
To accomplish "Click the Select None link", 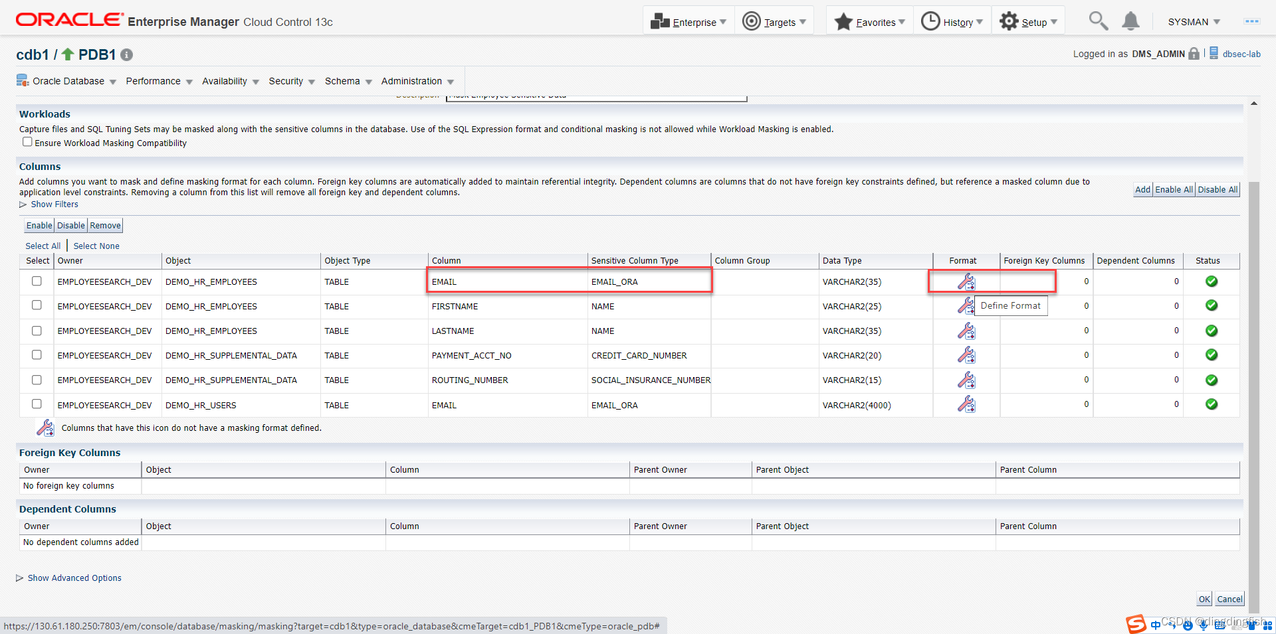I will pos(96,246).
